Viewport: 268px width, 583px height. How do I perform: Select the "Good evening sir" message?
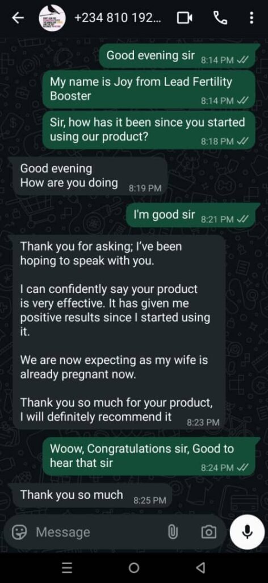pyautogui.click(x=179, y=57)
